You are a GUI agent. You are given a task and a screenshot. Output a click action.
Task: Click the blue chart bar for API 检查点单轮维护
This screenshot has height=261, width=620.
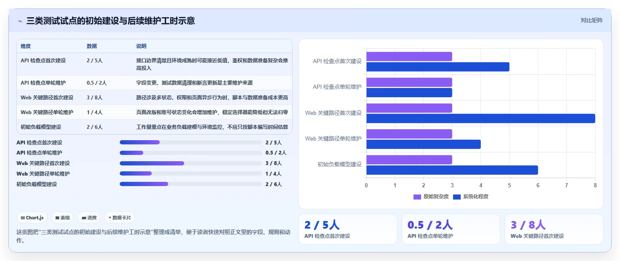409,93
